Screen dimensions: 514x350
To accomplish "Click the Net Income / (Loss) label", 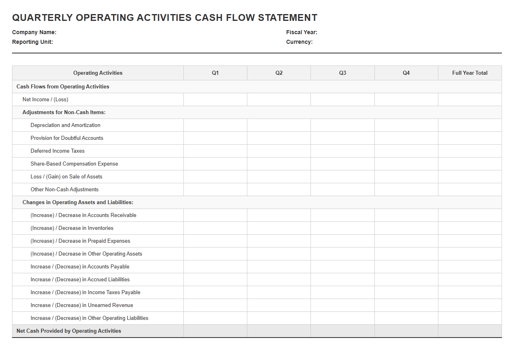I will click(45, 99).
